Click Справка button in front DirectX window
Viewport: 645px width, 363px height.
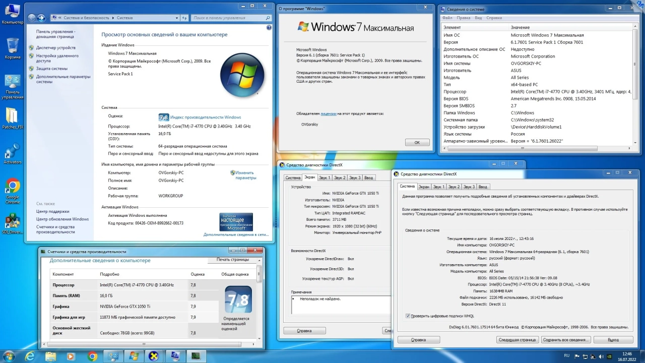419,340
